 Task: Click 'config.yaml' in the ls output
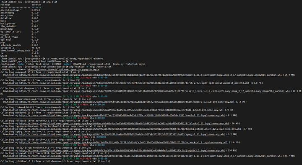[x=8, y=64]
